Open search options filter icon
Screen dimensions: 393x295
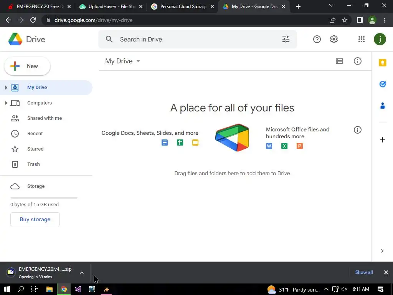pyautogui.click(x=286, y=39)
